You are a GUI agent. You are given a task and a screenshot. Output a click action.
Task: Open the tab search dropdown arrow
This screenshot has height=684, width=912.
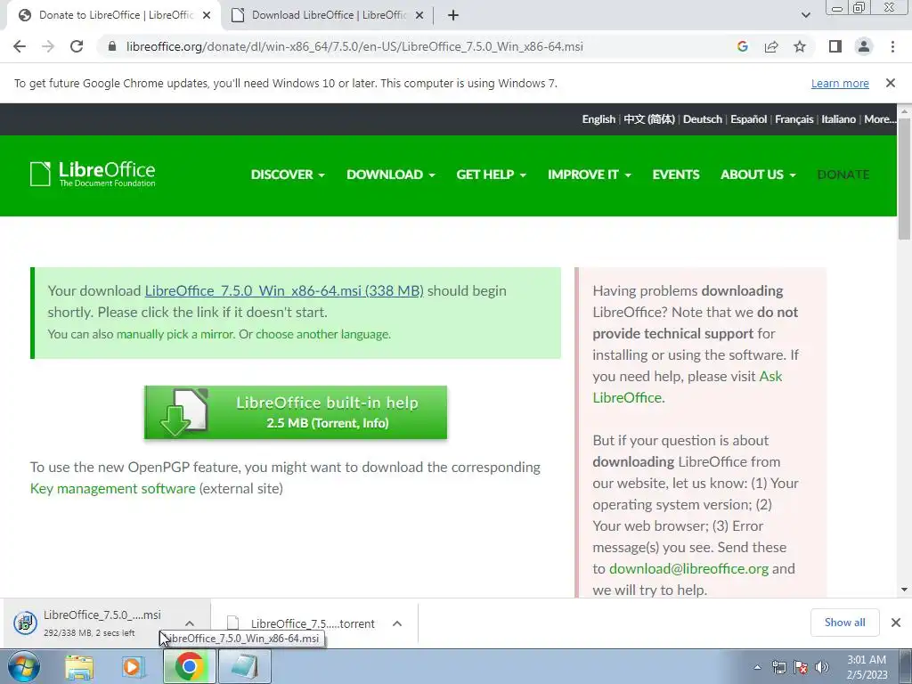[x=805, y=15]
